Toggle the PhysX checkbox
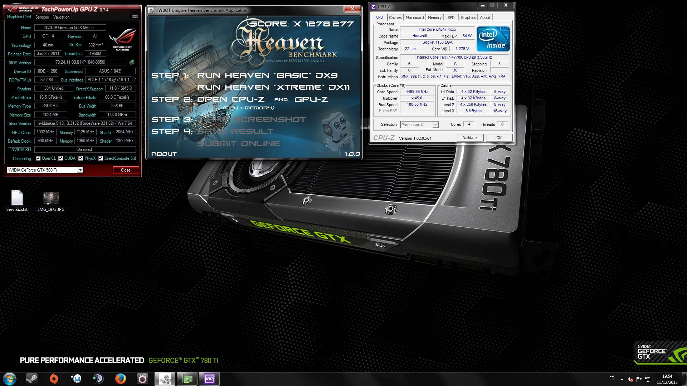The image size is (687, 386). pyautogui.click(x=81, y=158)
